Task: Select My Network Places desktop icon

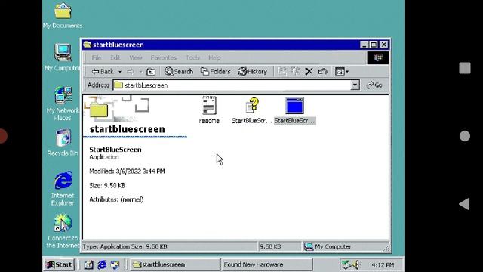Action: pyautogui.click(x=63, y=104)
